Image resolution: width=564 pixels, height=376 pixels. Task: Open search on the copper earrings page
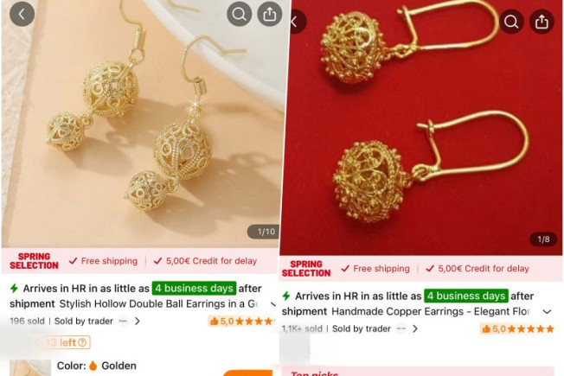[x=511, y=22]
